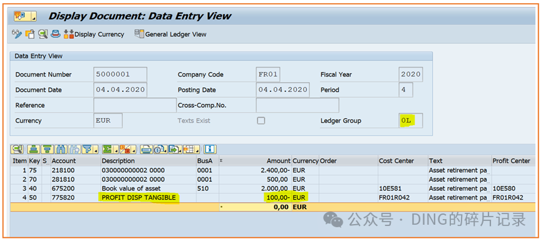
Task: Open the Views dropdown in grid toolbar
Action: 160,149
